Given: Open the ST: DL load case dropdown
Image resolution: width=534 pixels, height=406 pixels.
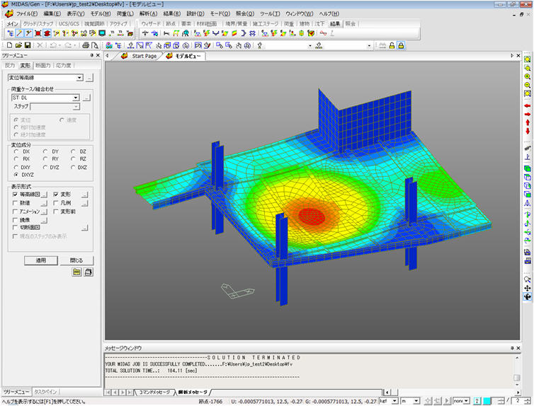Looking at the screenshot, I should (x=76, y=98).
